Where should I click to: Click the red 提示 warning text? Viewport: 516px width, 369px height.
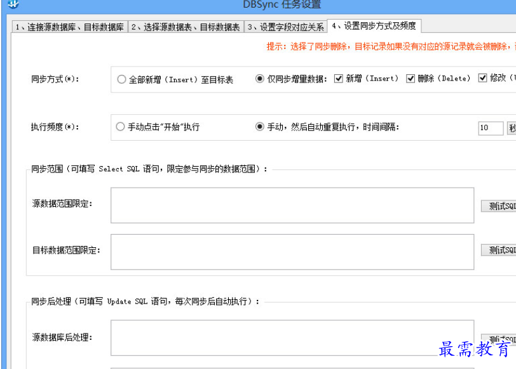click(x=391, y=47)
